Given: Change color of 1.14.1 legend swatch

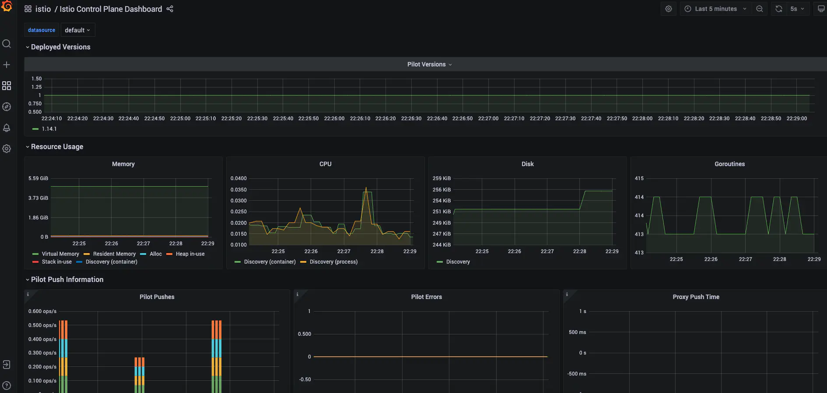Looking at the screenshot, I should (35, 129).
